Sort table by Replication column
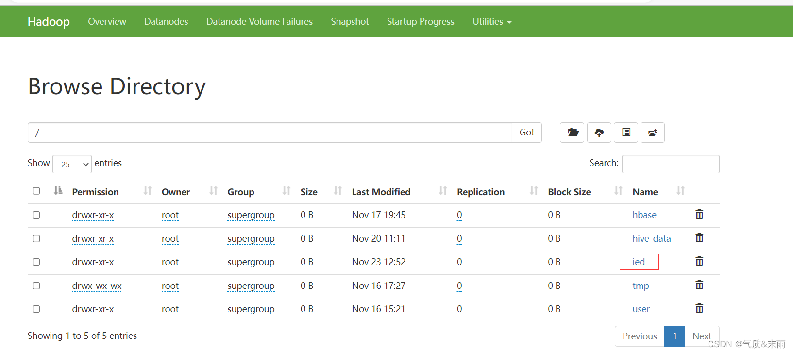This screenshot has height=353, width=793. 534,191
